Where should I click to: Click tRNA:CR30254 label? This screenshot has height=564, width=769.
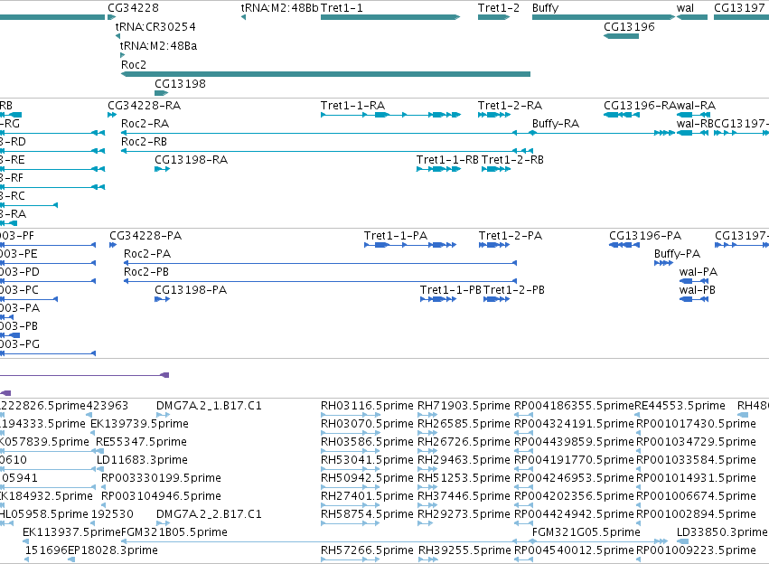point(155,26)
